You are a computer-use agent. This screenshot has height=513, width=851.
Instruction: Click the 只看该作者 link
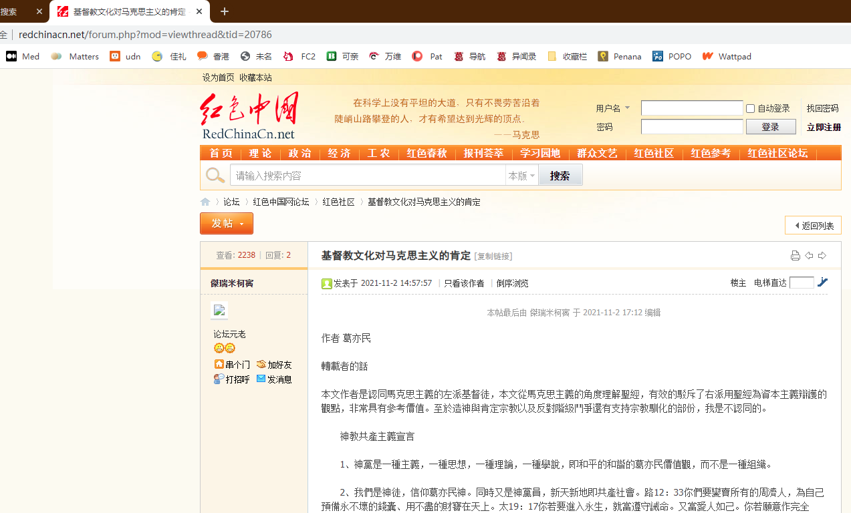click(464, 283)
